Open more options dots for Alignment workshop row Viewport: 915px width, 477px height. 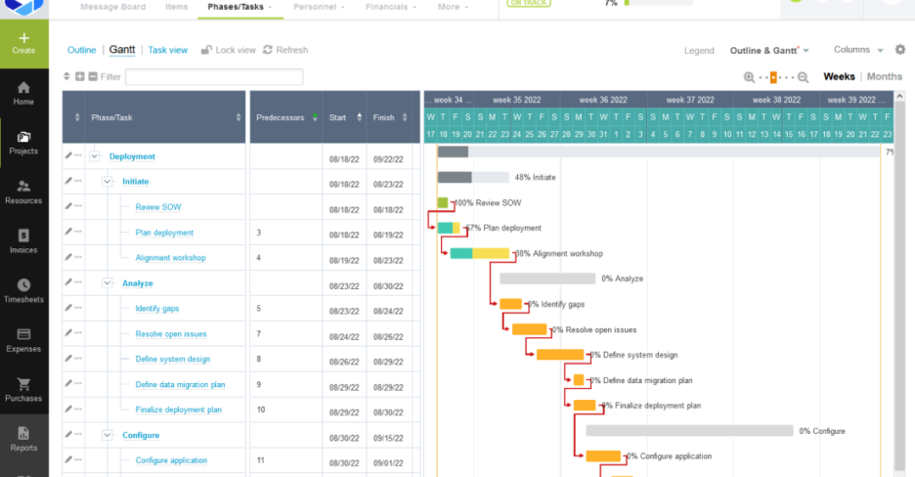pyautogui.click(x=78, y=257)
